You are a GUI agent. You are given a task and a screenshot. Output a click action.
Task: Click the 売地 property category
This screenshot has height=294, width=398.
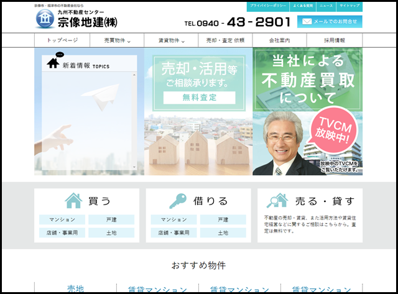[x=75, y=288]
